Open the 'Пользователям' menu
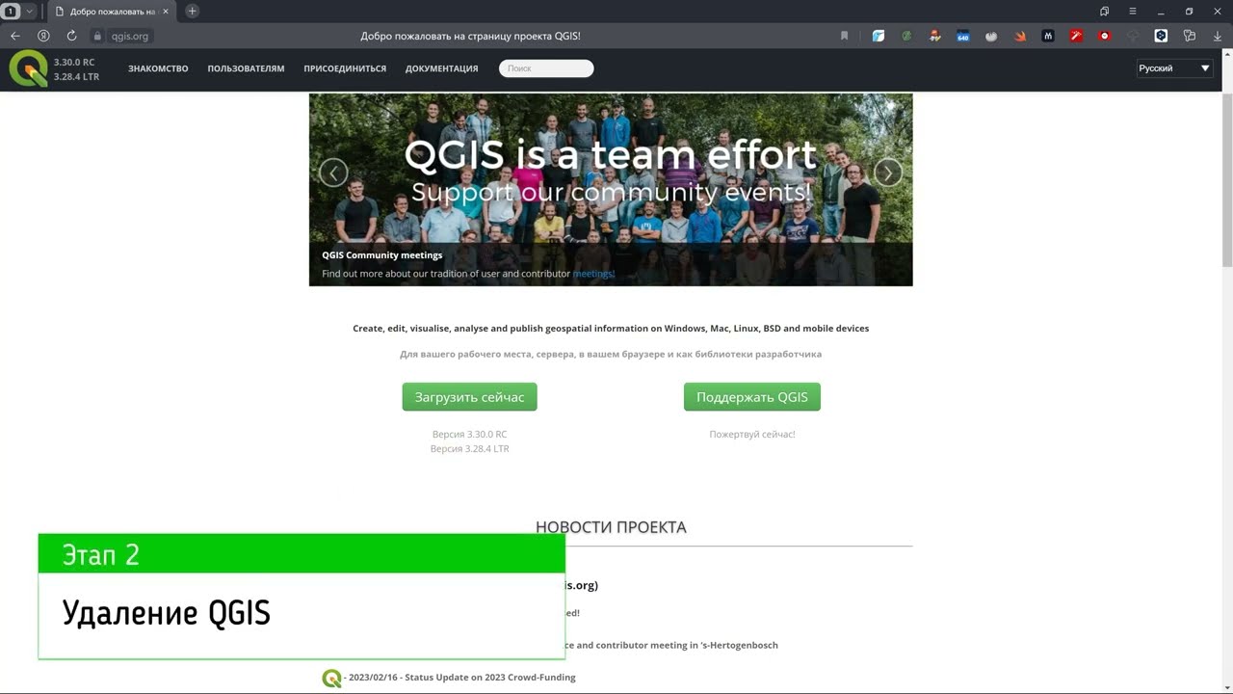Viewport: 1233px width, 694px height. (246, 68)
